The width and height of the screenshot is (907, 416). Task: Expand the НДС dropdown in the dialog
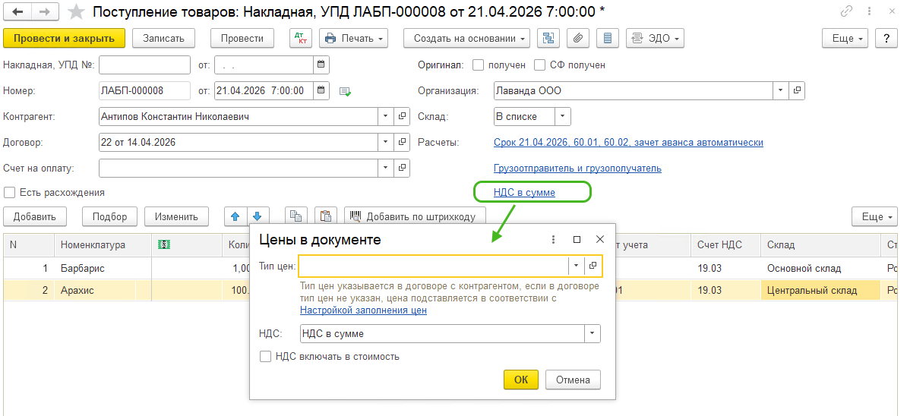click(593, 333)
